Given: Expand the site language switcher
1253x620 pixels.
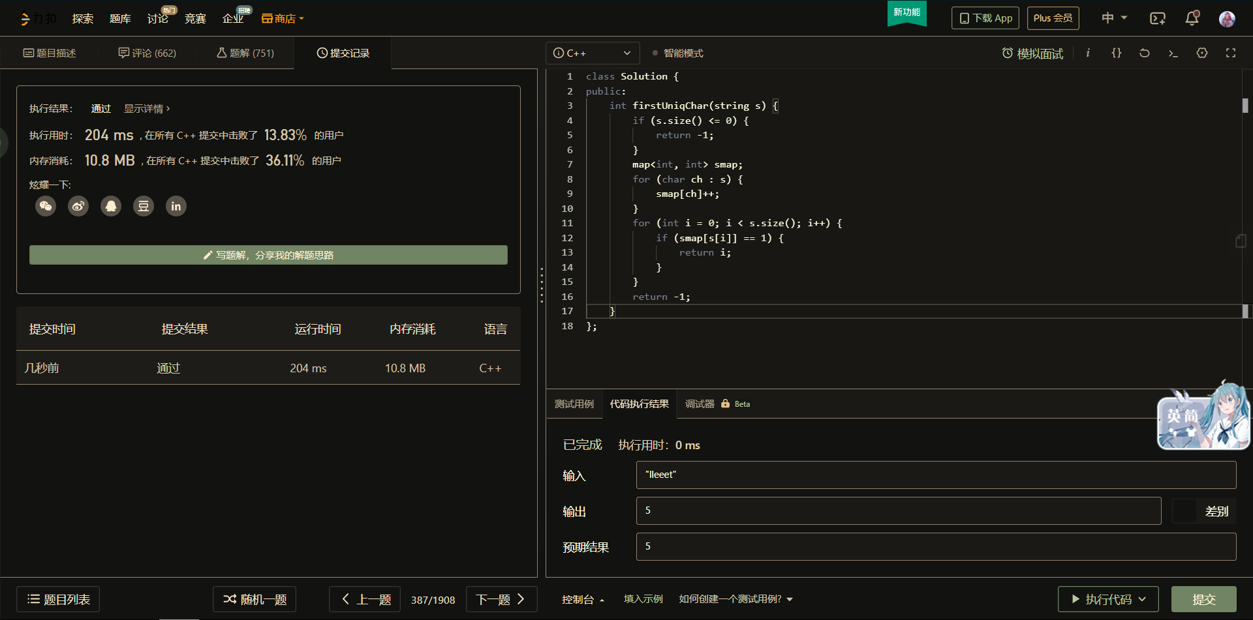Looking at the screenshot, I should 1114,18.
